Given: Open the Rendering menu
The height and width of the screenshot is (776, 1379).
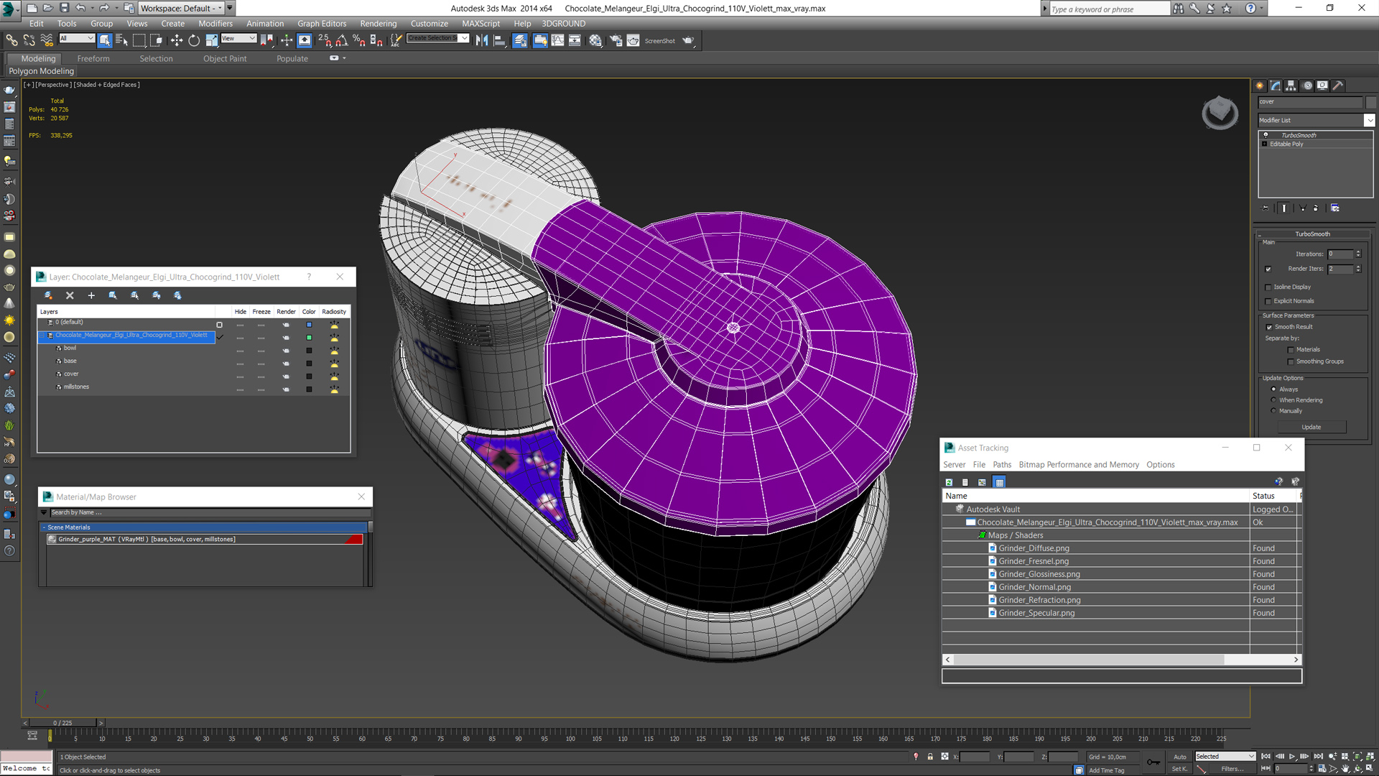Looking at the screenshot, I should point(379,24).
